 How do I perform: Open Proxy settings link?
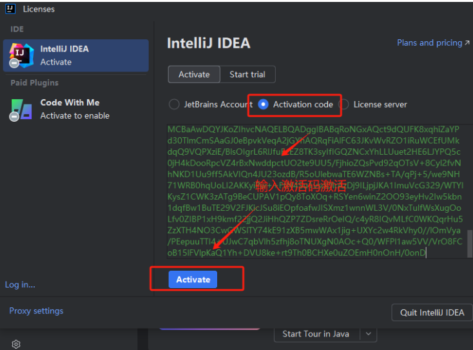[x=36, y=311]
